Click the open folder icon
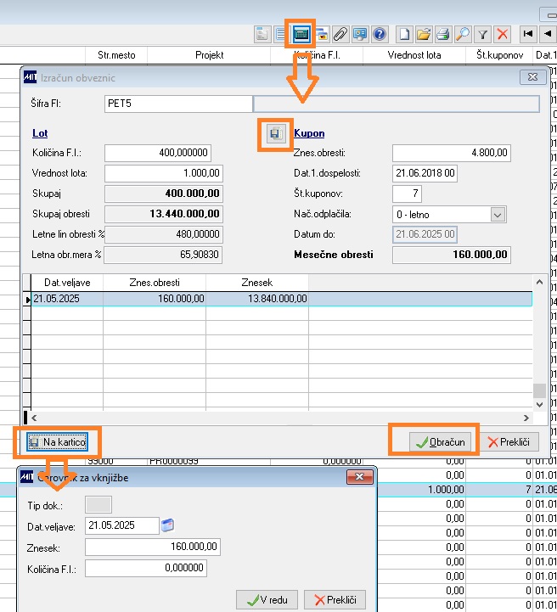The height and width of the screenshot is (612, 557). [424, 34]
